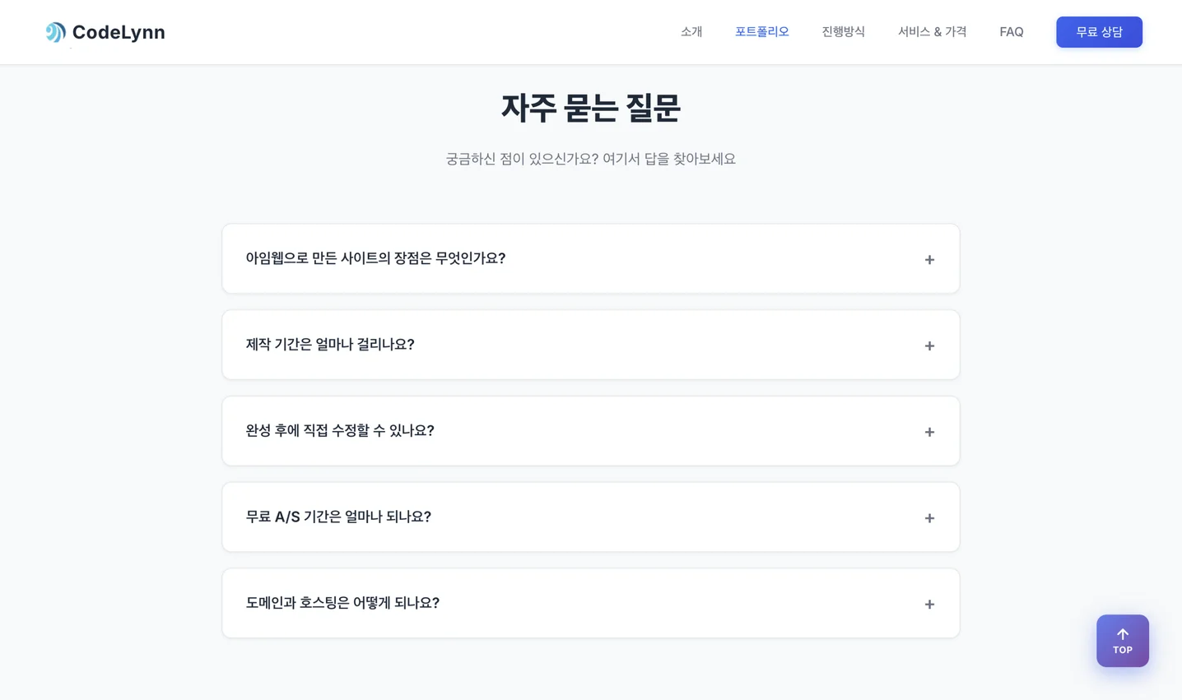Viewport: 1182px width, 700px height.
Task: Click the plus icon beside 제작 기간 question
Action: pos(929,345)
